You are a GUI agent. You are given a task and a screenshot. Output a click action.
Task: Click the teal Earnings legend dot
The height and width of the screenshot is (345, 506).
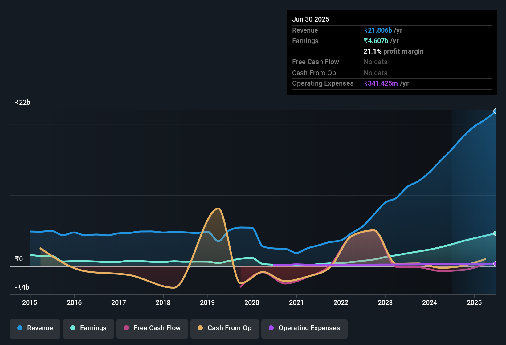pyautogui.click(x=73, y=328)
